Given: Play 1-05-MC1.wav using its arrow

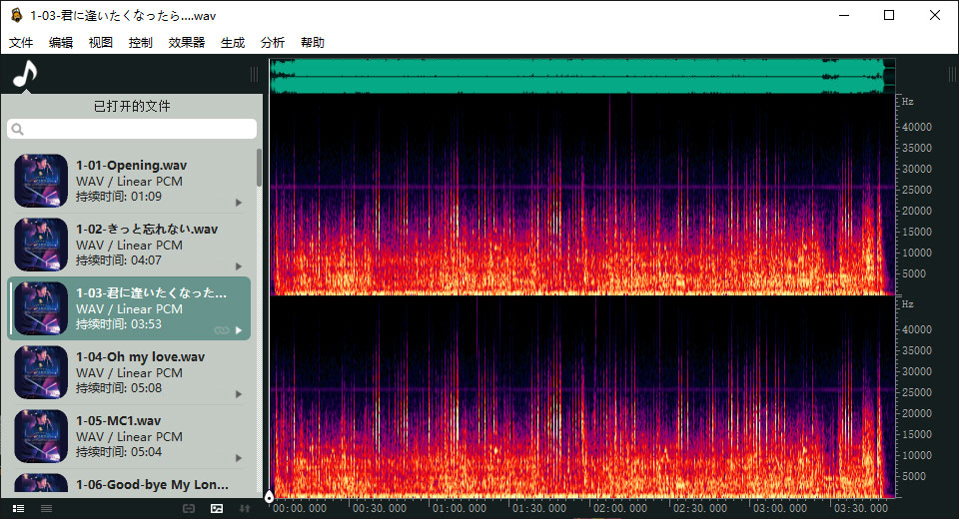Looking at the screenshot, I should (239, 458).
